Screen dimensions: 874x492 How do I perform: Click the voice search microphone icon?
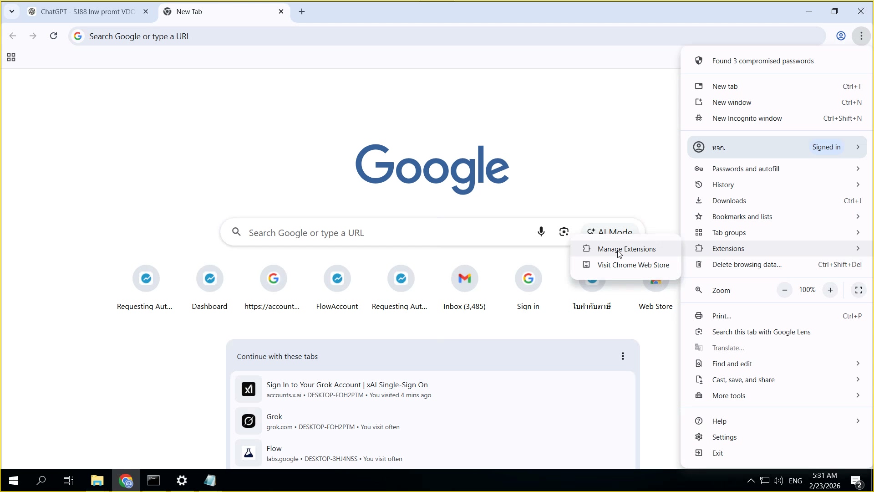coord(541,232)
